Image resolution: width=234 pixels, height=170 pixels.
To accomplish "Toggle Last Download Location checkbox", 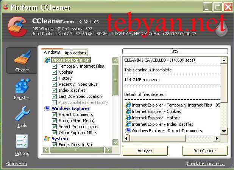I will (54, 96).
